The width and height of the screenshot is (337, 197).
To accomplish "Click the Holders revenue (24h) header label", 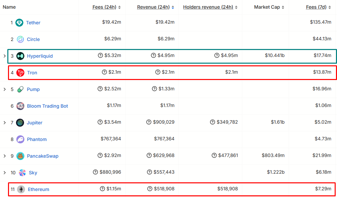I will (208, 7).
